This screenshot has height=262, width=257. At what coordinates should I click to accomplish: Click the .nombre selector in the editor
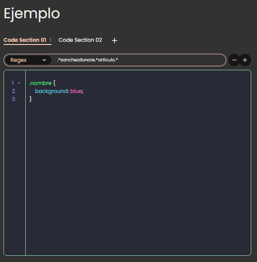(40, 83)
